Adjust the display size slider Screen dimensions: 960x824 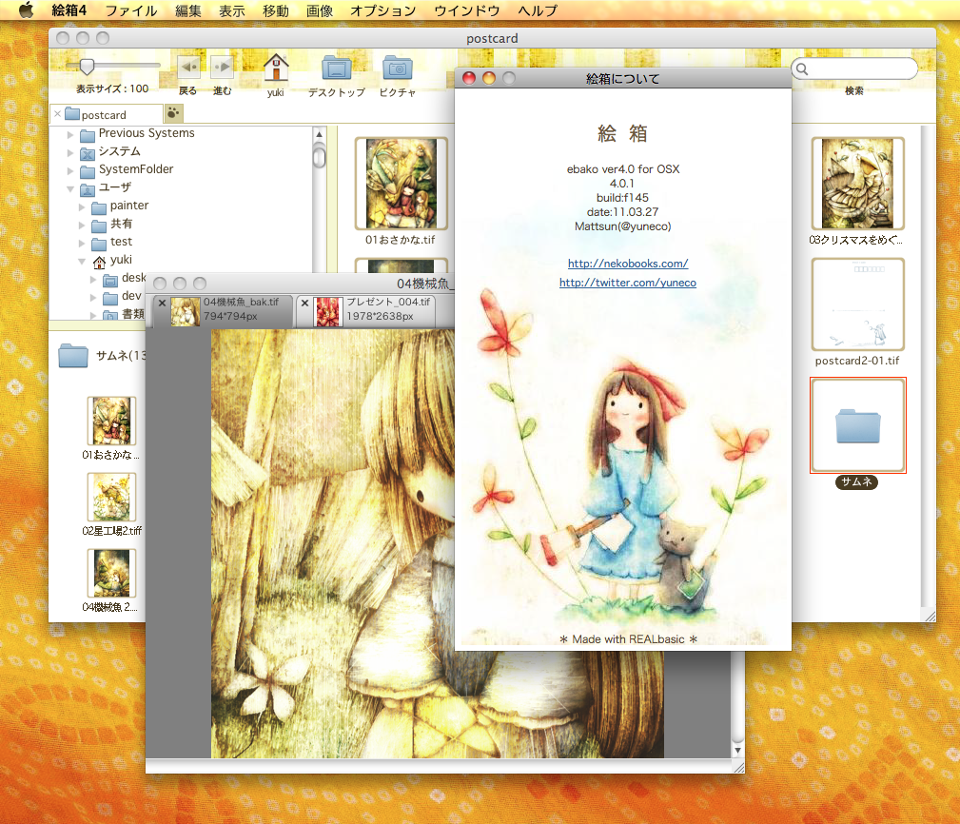[x=87, y=66]
